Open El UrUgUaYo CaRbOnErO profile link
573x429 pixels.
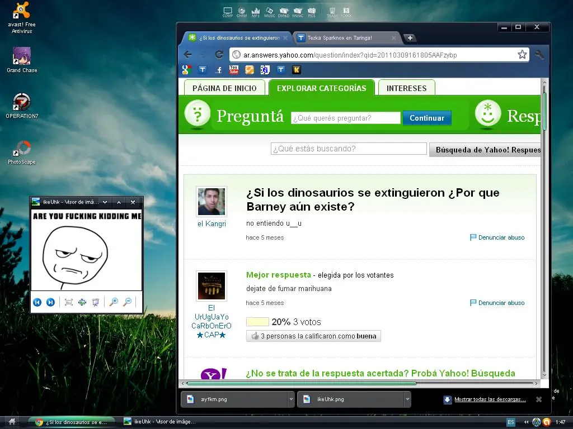point(211,321)
